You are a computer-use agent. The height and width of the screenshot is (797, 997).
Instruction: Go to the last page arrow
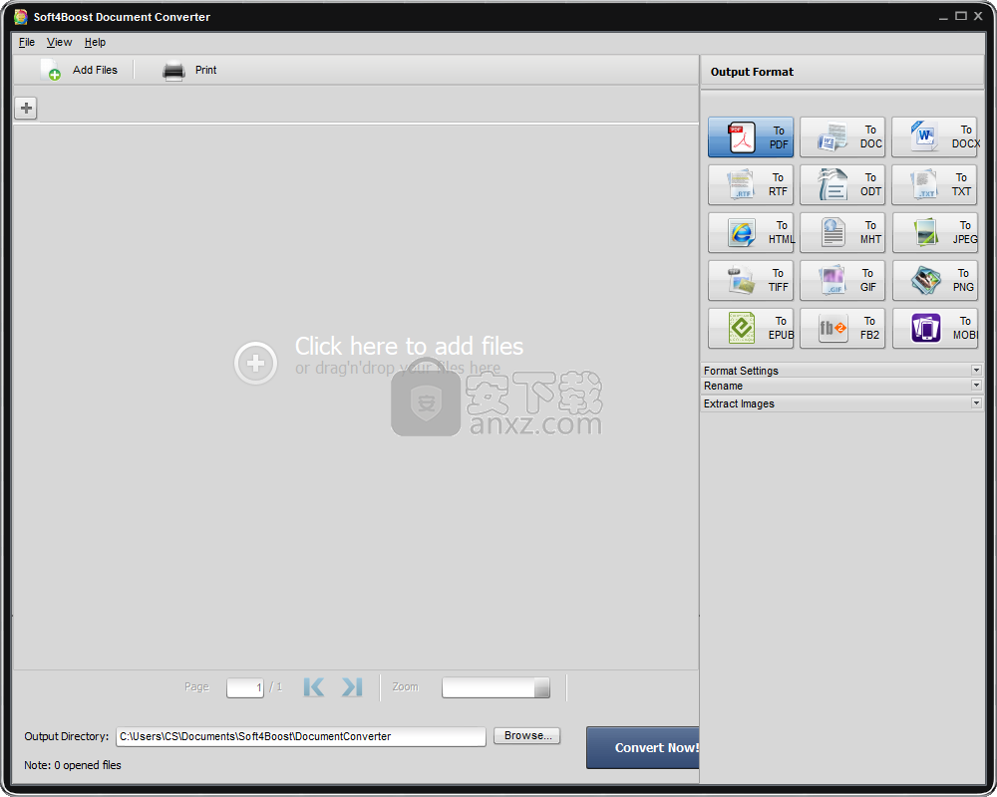[352, 687]
